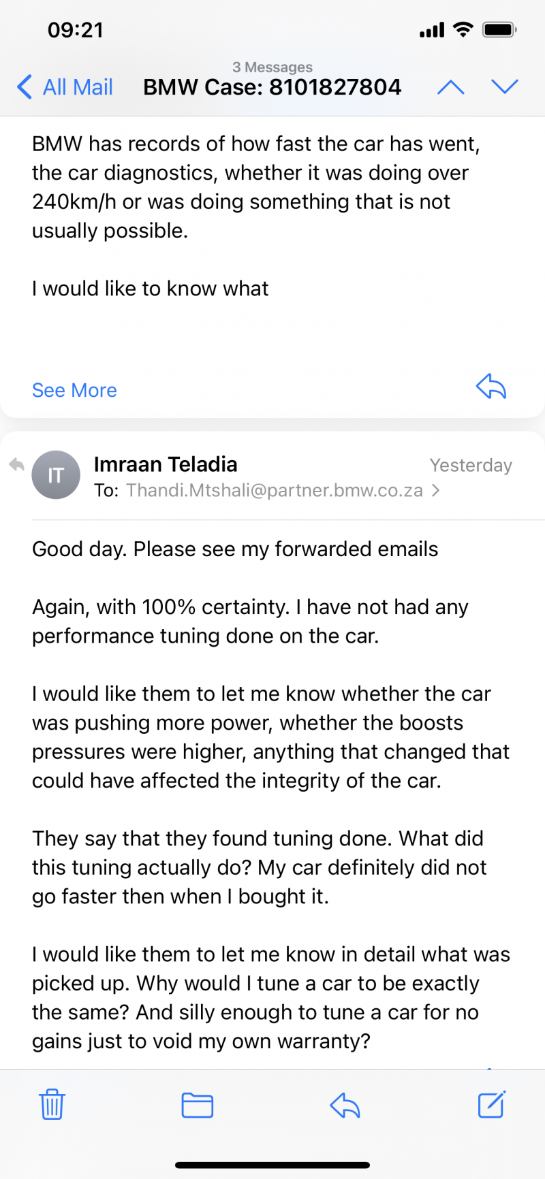Tap the replied indicator arrow beside avatar
This screenshot has height=1179, width=545.
pyautogui.click(x=16, y=465)
